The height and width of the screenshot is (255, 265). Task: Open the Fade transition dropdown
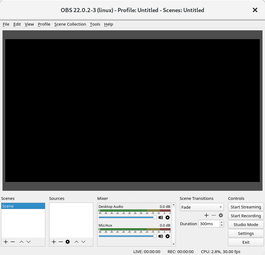coord(202,207)
